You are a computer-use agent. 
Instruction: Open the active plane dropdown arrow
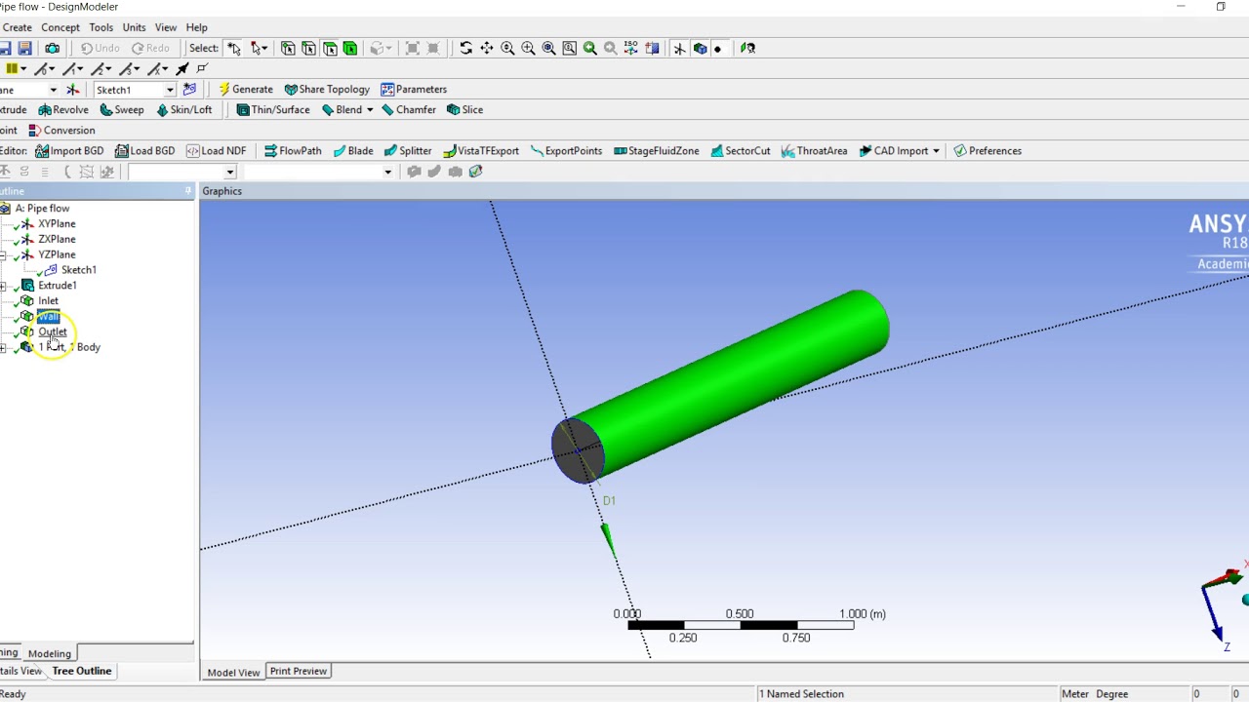[x=53, y=90]
